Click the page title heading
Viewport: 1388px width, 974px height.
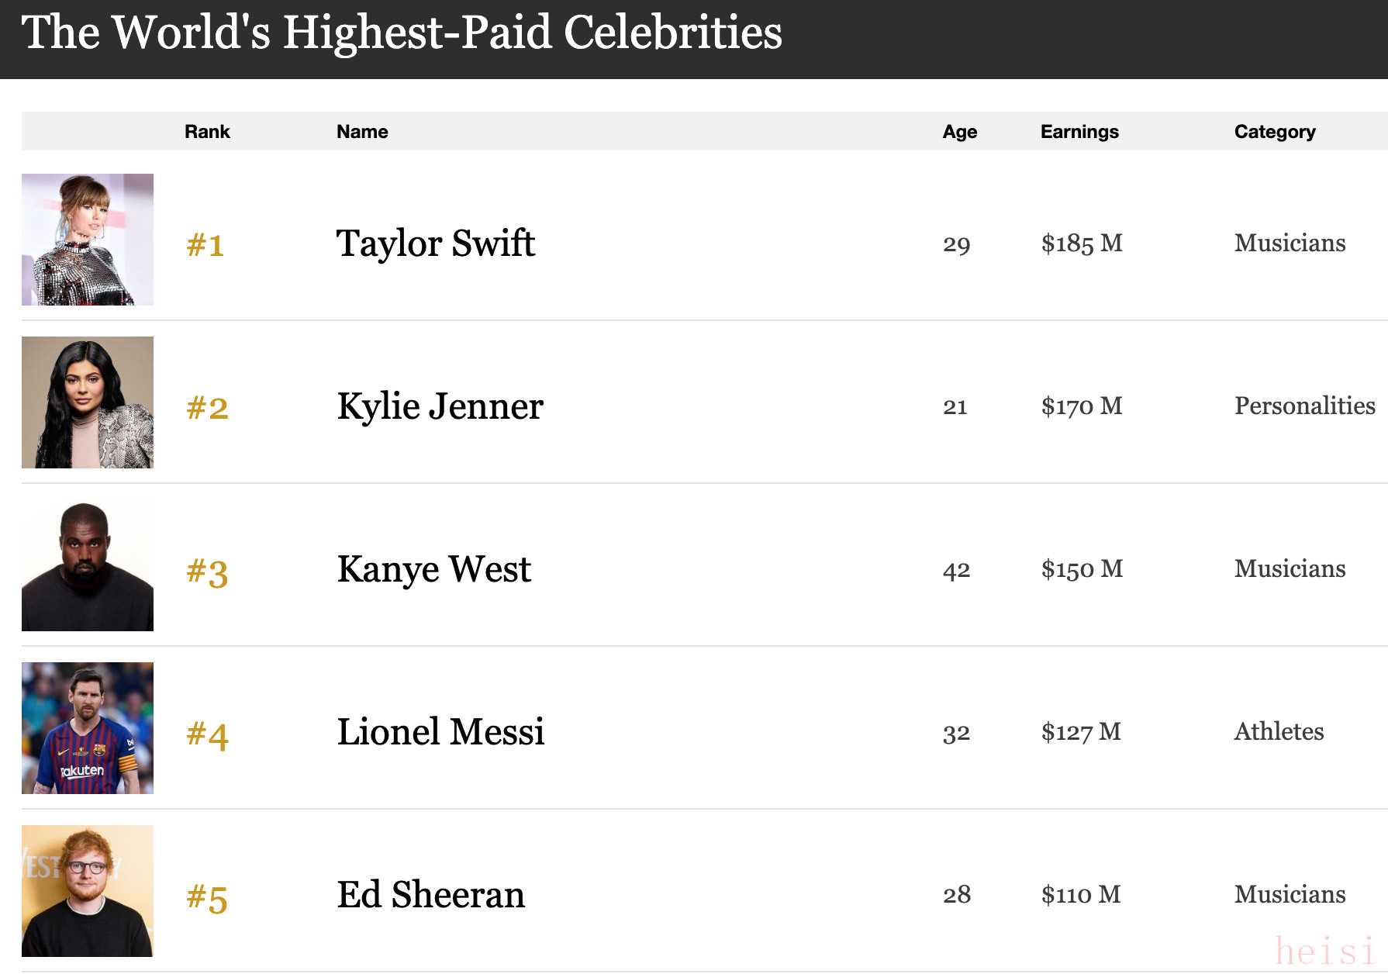(x=402, y=33)
